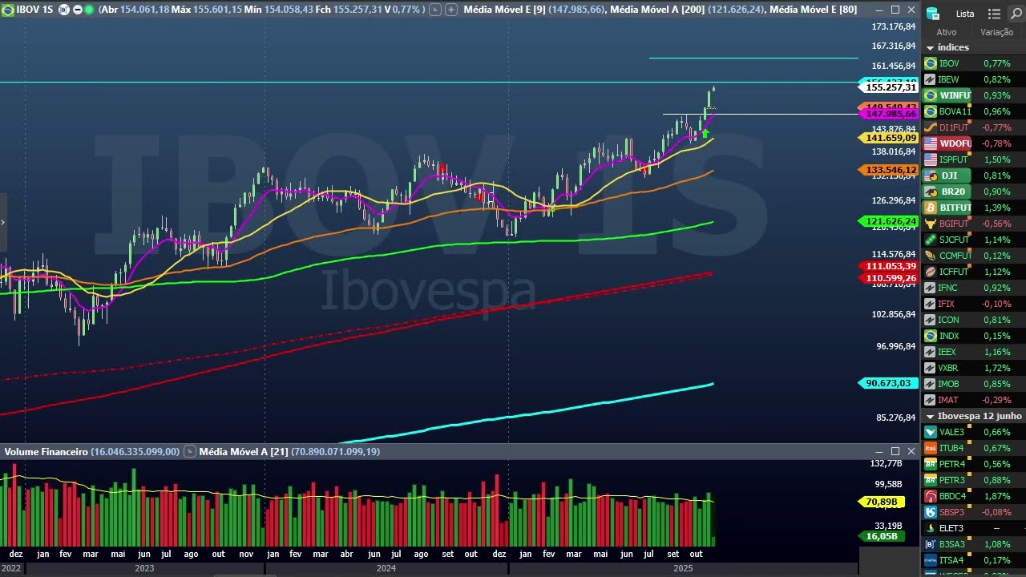
Task: Click the VALE3 company icon
Action: coord(931,432)
